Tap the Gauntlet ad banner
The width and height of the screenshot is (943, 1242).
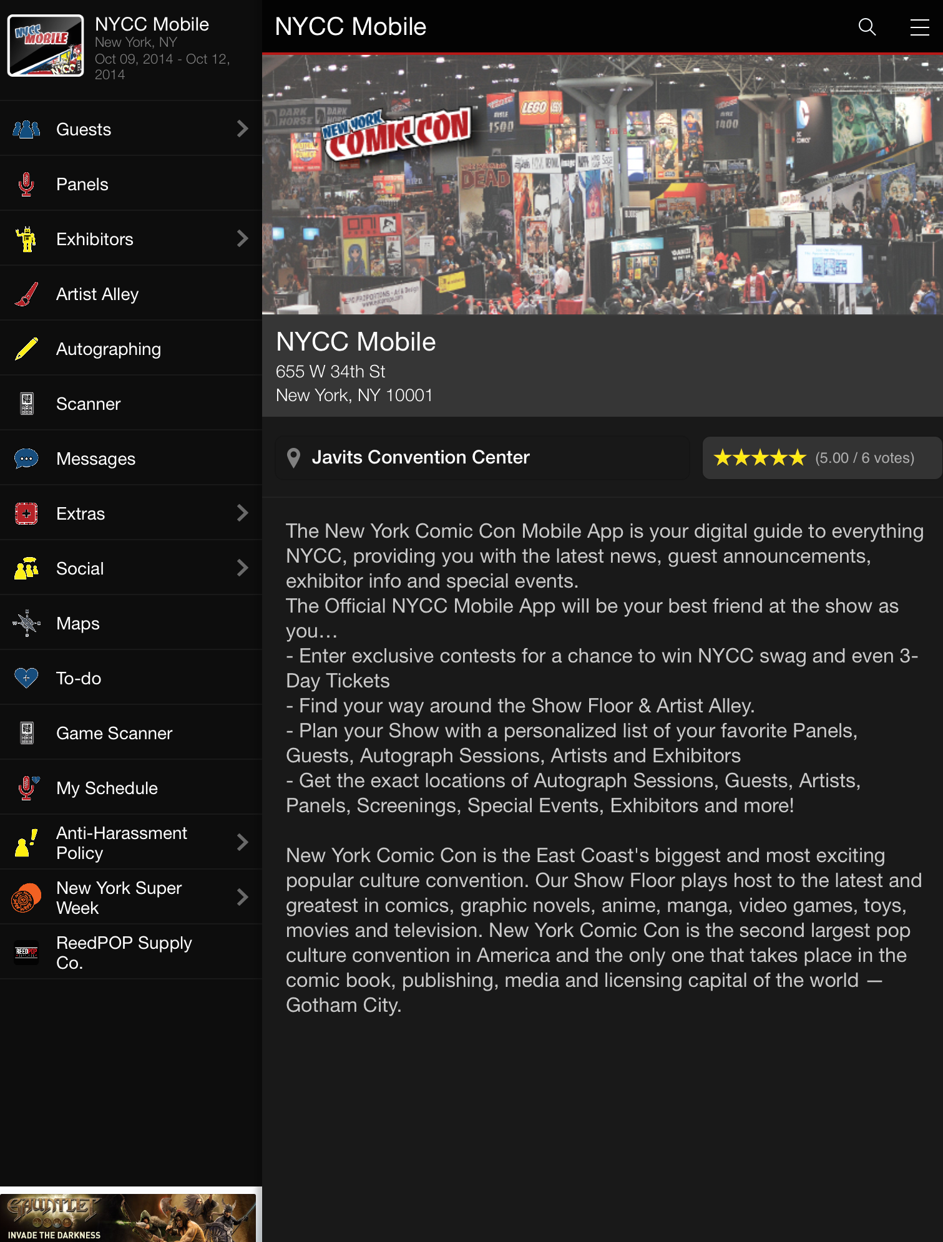128,1217
